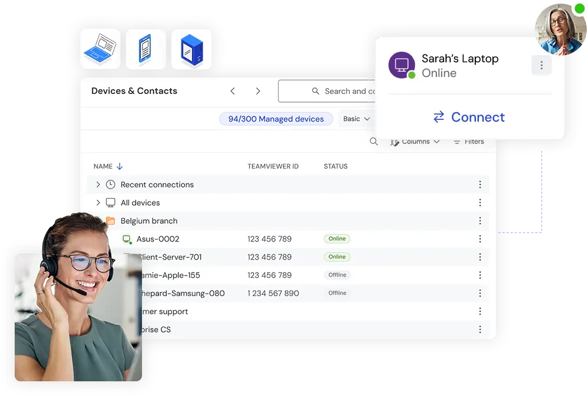Viewport: 588px width, 396px height.
Task: Connect to Sarah's Laptop
Action: 469,117
